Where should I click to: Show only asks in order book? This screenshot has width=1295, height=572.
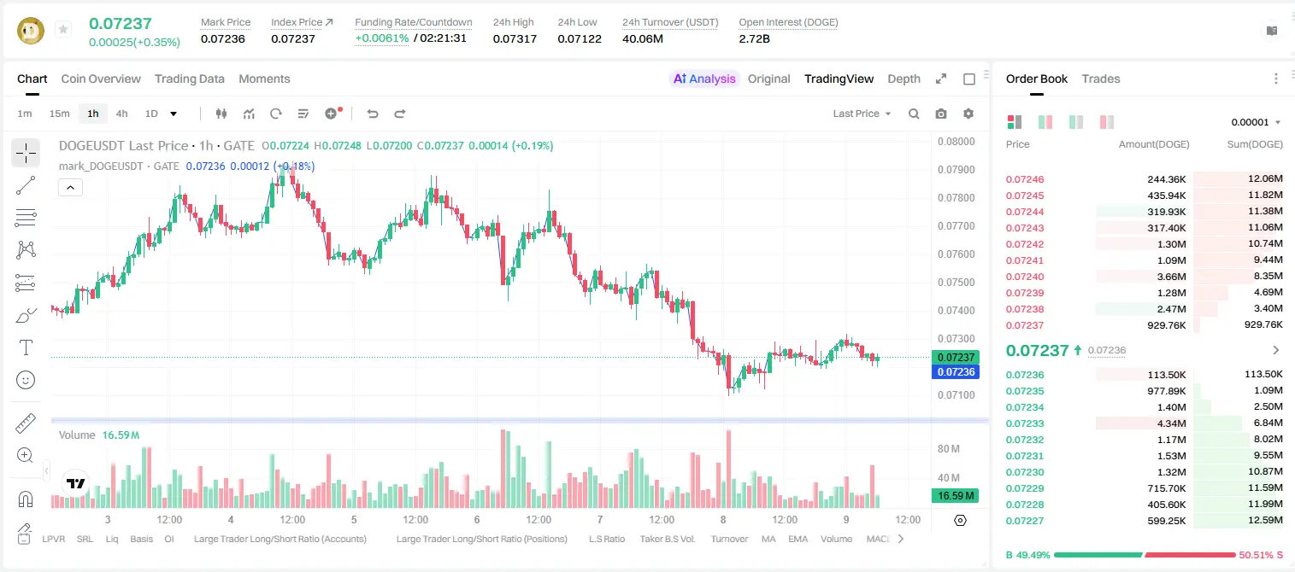point(1107,122)
